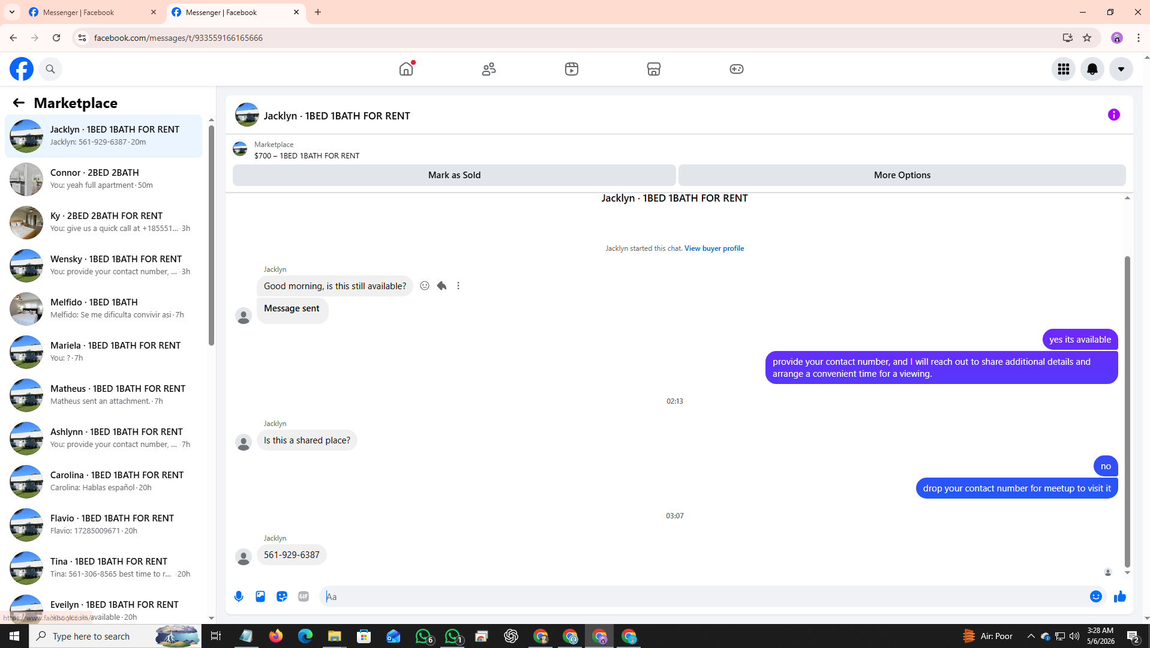
Task: Reply to the 'Good morning' message
Action: [x=442, y=286]
